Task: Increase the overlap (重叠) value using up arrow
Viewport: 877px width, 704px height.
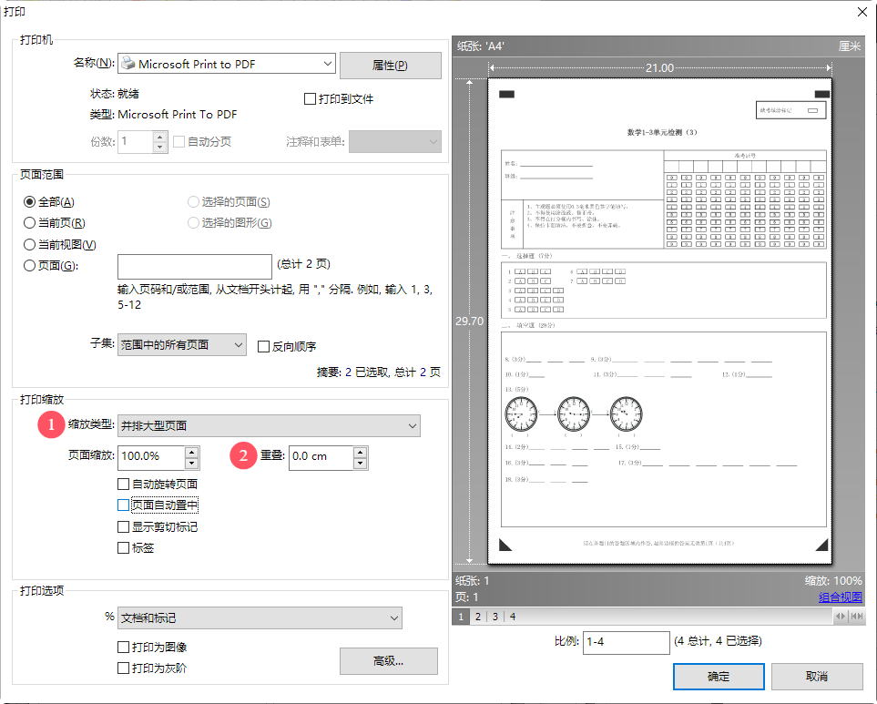Action: (361, 451)
